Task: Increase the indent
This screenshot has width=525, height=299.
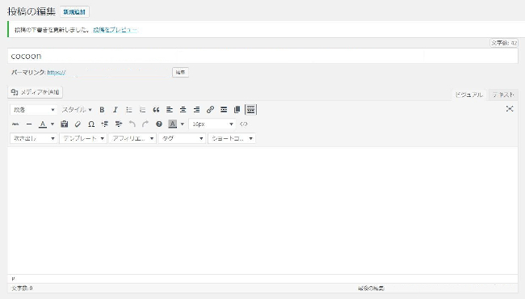Action: pos(118,124)
